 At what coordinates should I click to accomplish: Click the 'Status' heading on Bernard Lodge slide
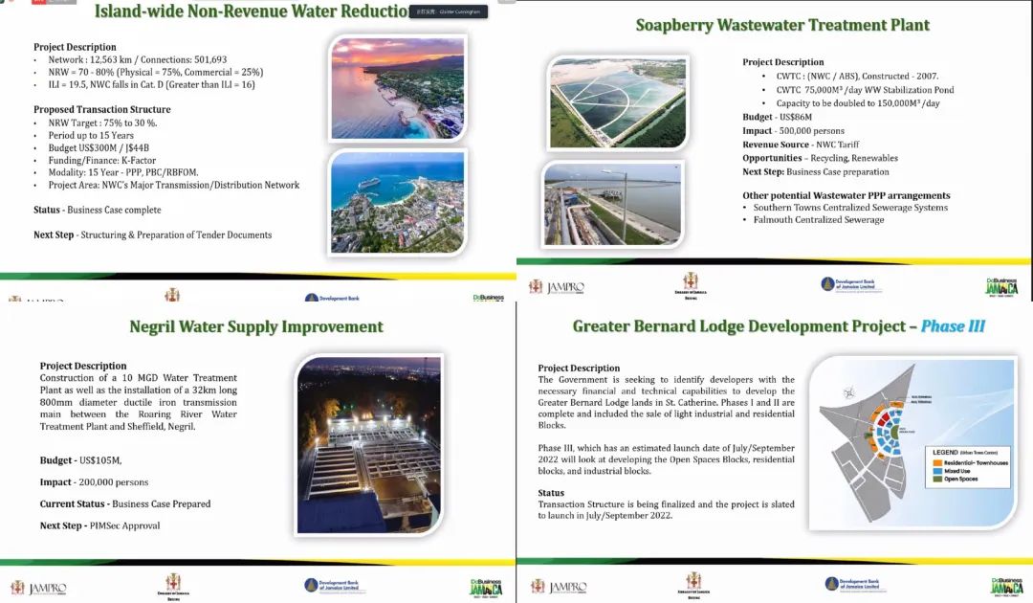click(x=551, y=493)
